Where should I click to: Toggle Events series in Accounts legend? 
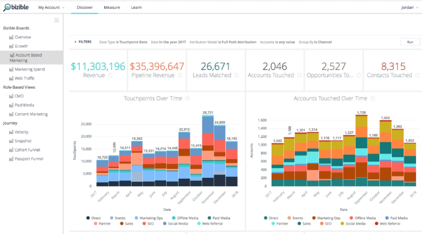(295, 218)
